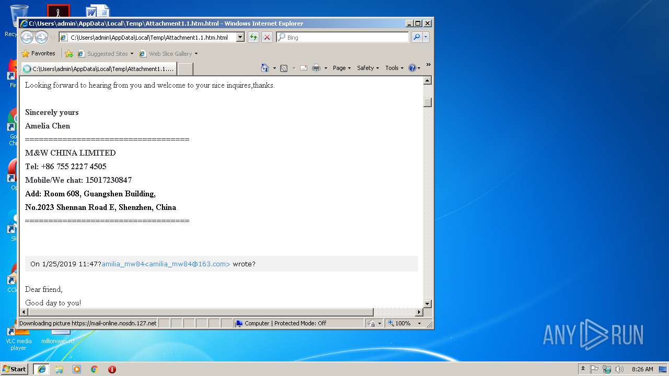Click the horizontal scrollbar right arrow
The width and height of the screenshot is (669, 376).
click(x=419, y=312)
